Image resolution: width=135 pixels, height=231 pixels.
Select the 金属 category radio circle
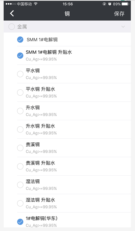pyautogui.click(x=11, y=27)
